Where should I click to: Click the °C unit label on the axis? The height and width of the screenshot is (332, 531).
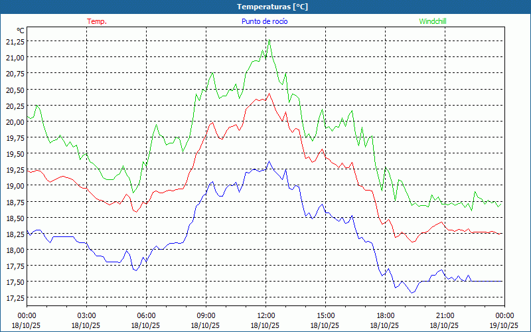point(21,31)
